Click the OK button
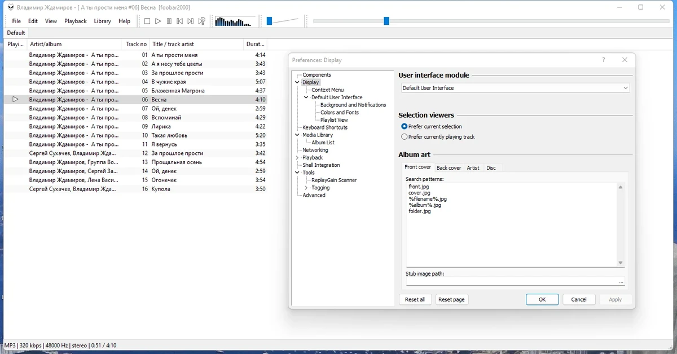The image size is (677, 354). [542, 299]
